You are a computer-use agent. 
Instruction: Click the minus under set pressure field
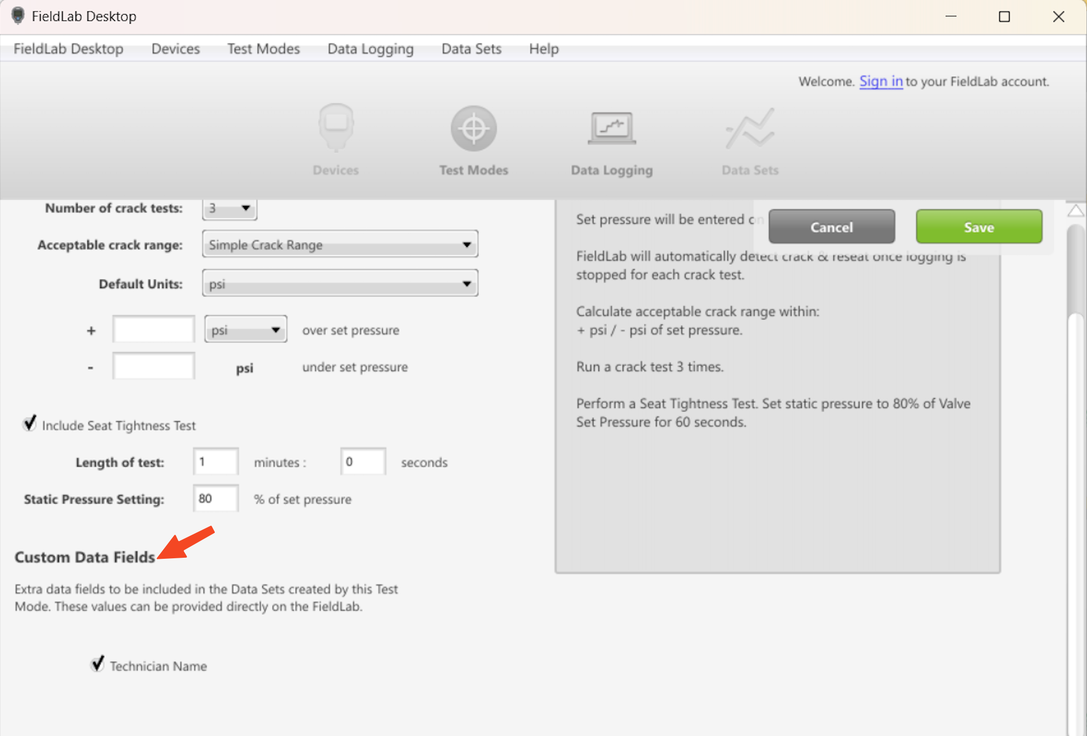154,366
